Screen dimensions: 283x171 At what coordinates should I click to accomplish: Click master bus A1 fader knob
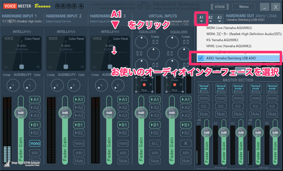click(x=207, y=132)
